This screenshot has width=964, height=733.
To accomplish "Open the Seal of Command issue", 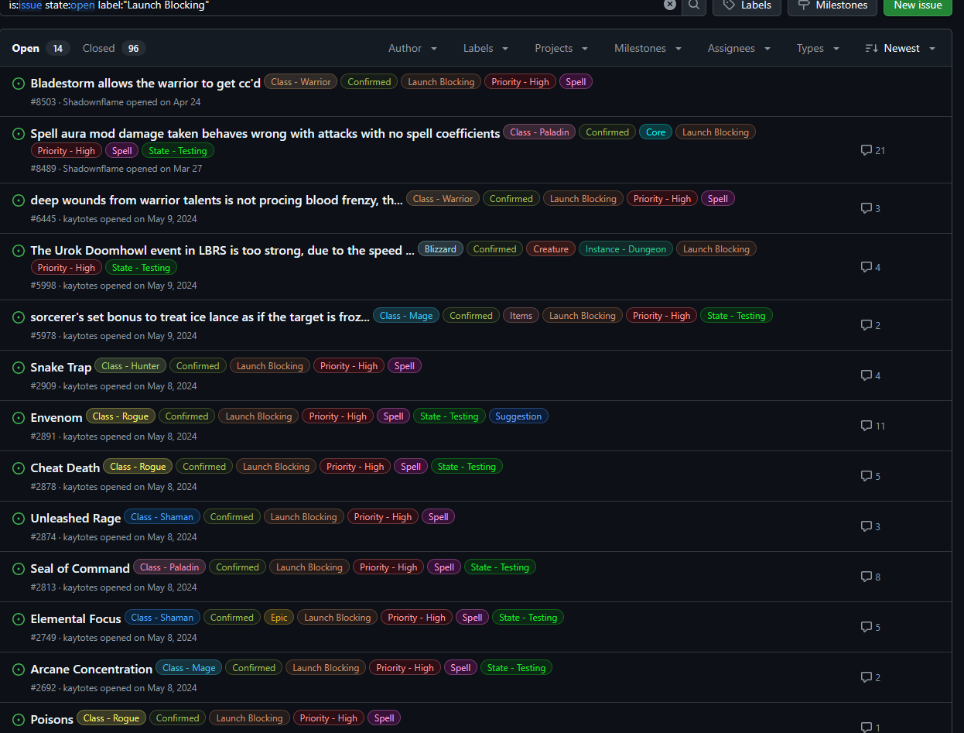I will (80, 568).
